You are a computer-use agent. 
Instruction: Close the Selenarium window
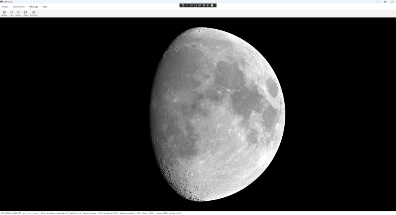pos(392,2)
